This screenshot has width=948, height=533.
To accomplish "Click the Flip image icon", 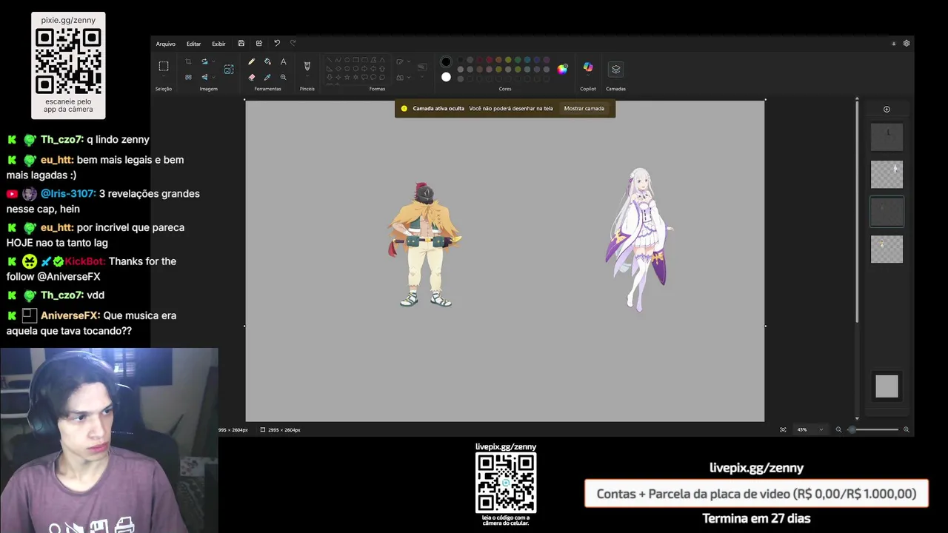I will (204, 77).
